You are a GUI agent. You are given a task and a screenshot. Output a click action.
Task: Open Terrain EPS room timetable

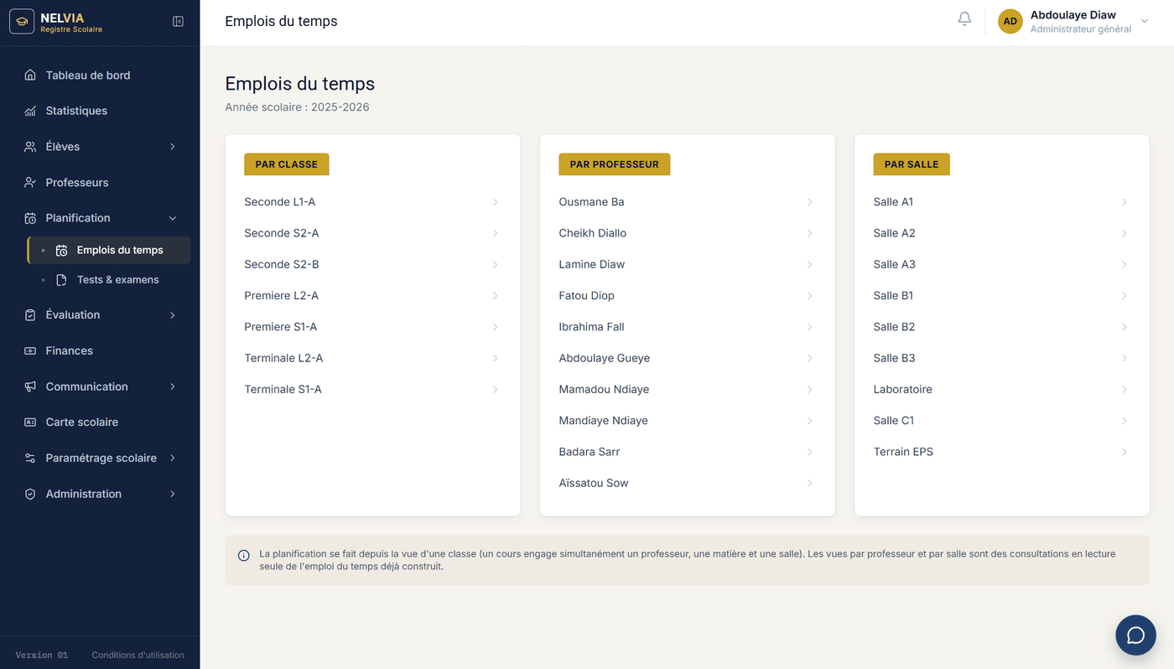1001,452
